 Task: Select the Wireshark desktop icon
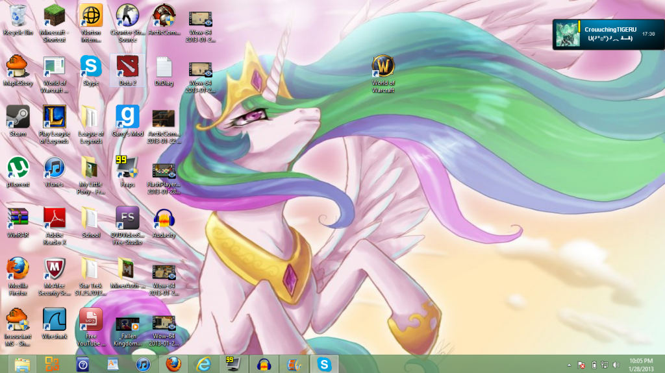coord(55,324)
